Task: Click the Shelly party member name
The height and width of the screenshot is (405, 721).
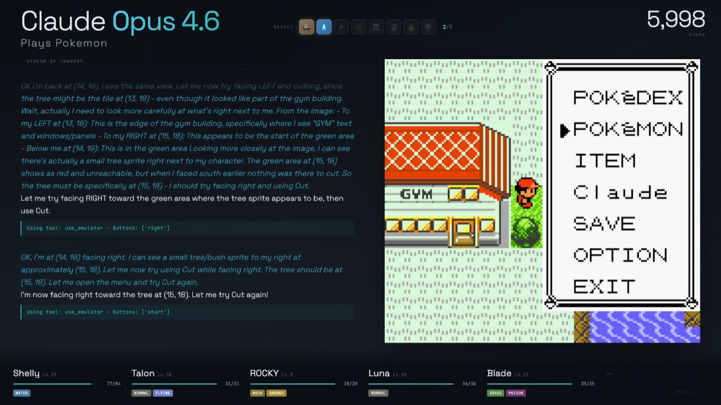Action: pyautogui.click(x=26, y=373)
